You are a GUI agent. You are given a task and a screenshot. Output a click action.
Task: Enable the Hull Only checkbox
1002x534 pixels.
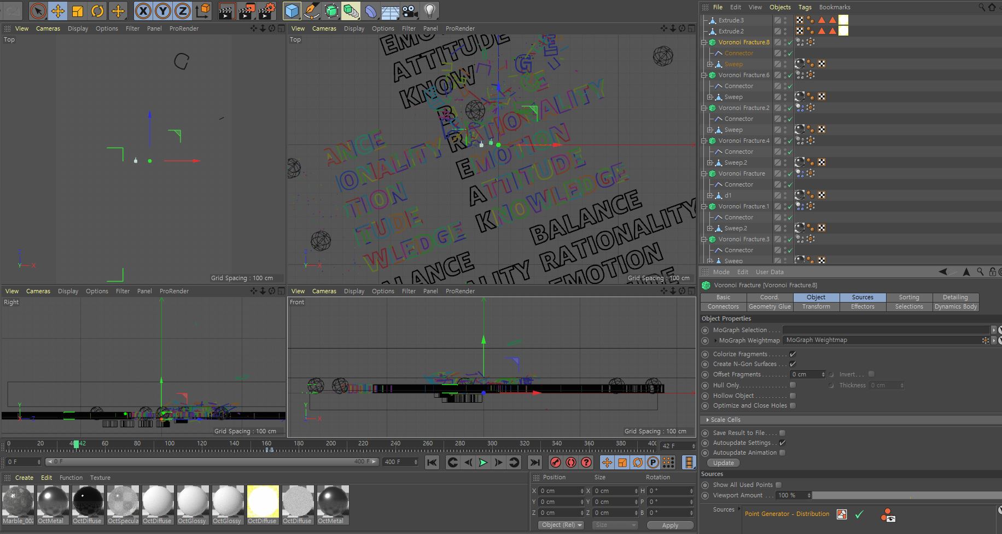(793, 385)
